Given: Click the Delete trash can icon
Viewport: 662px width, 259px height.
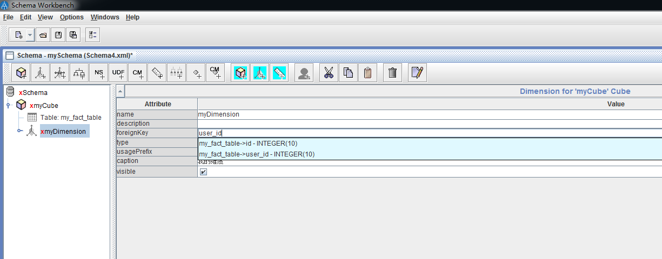Looking at the screenshot, I should click(393, 72).
